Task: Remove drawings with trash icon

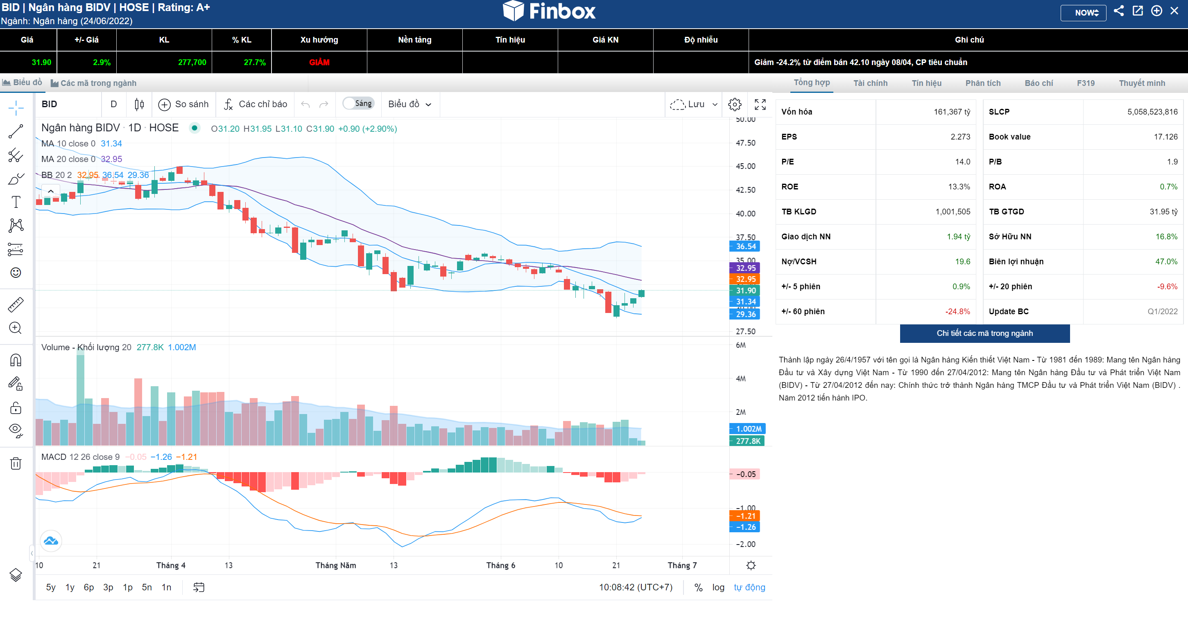Action: tap(16, 463)
